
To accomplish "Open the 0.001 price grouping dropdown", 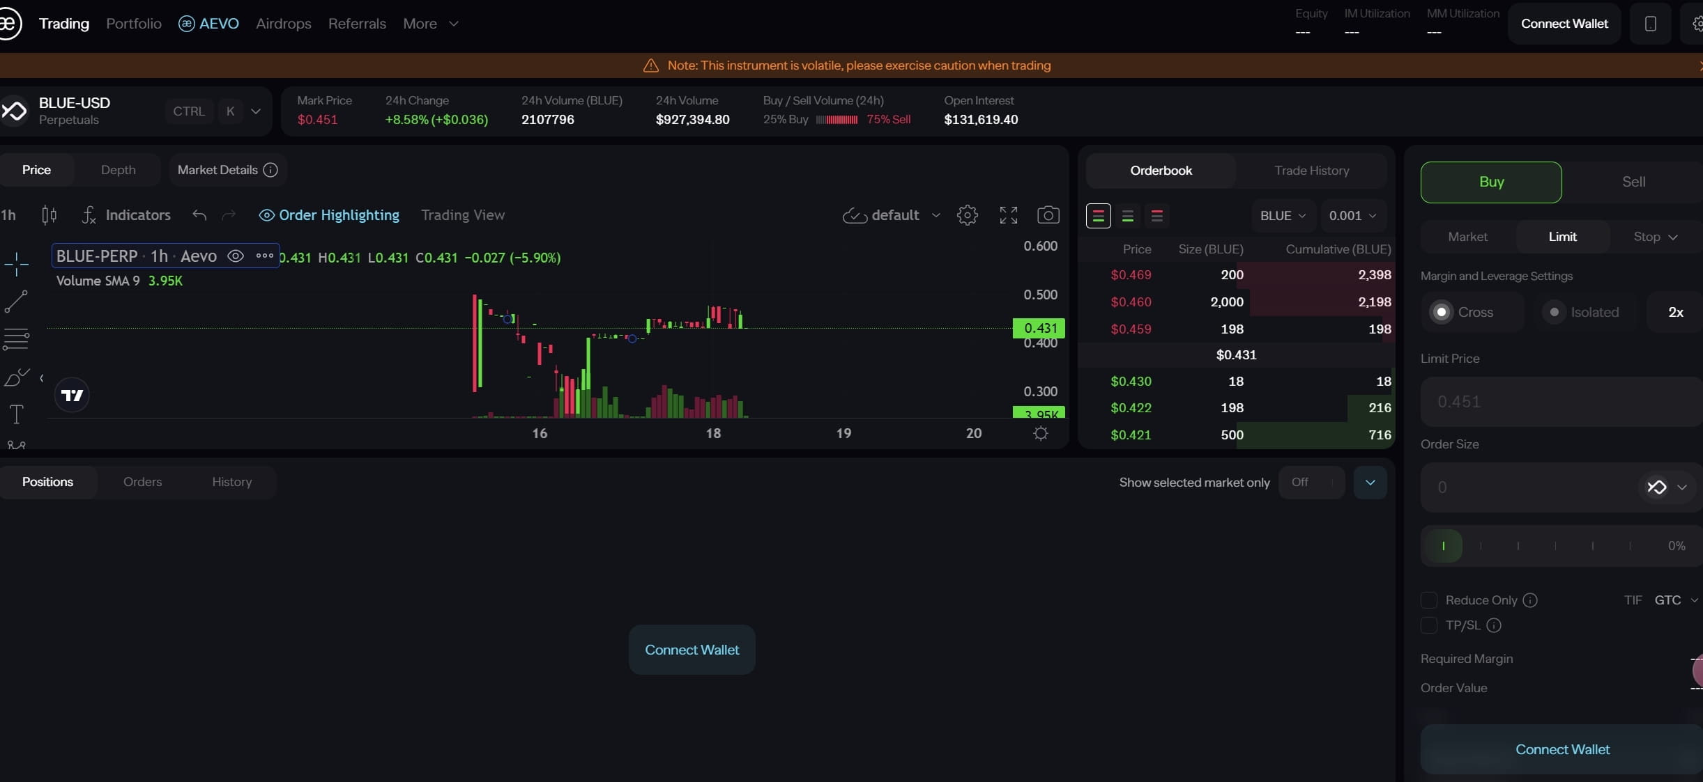I will [x=1352, y=216].
